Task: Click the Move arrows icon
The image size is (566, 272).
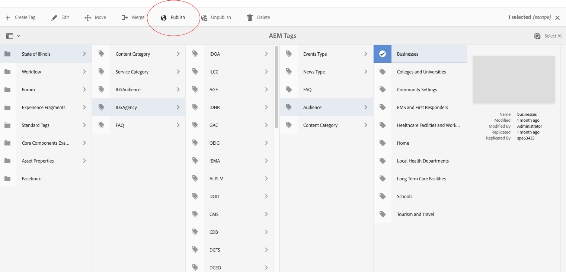Action: click(88, 17)
